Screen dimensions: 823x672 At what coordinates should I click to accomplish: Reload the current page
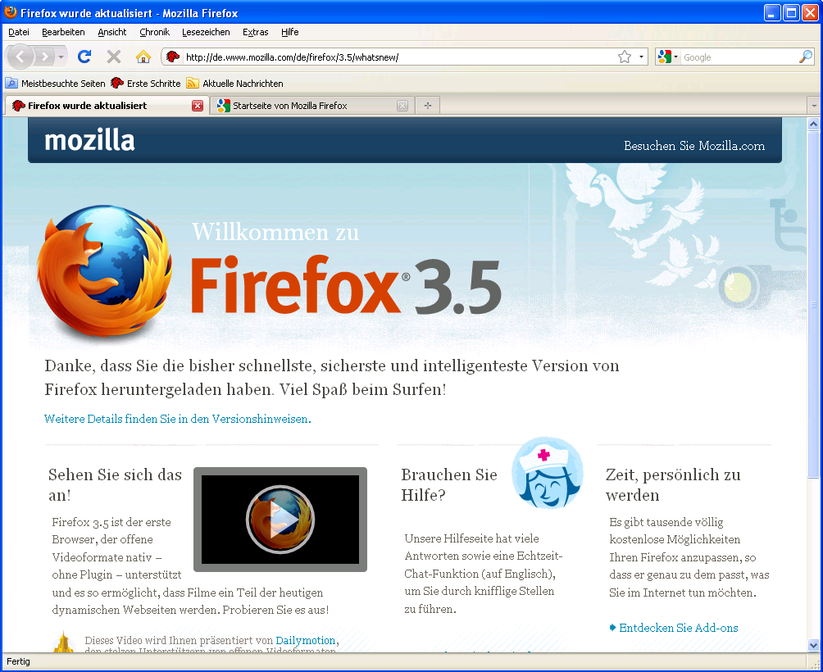[84, 56]
